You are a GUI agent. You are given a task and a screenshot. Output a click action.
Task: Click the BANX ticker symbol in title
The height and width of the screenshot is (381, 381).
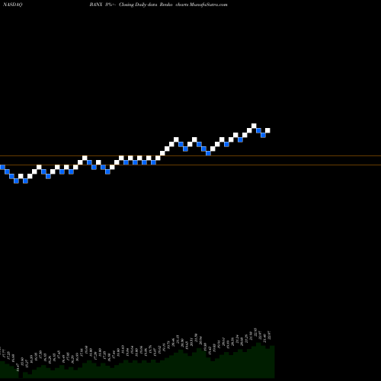pos(96,5)
